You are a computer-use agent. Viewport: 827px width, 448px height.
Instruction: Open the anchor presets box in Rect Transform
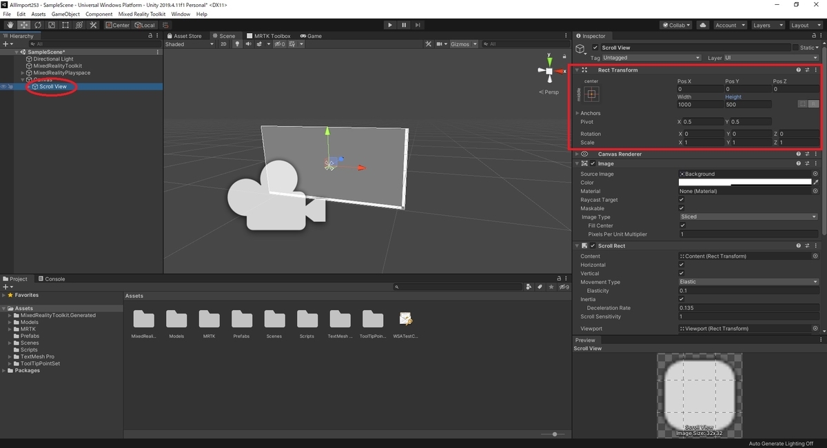click(x=591, y=94)
